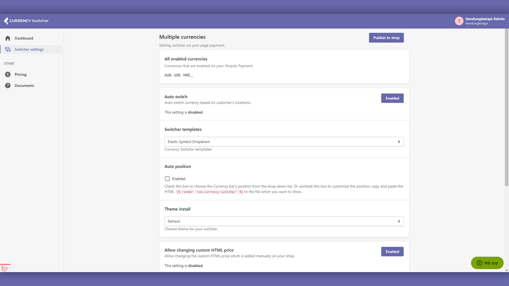Toggle Allow changing custom HTML price button

pos(392,251)
